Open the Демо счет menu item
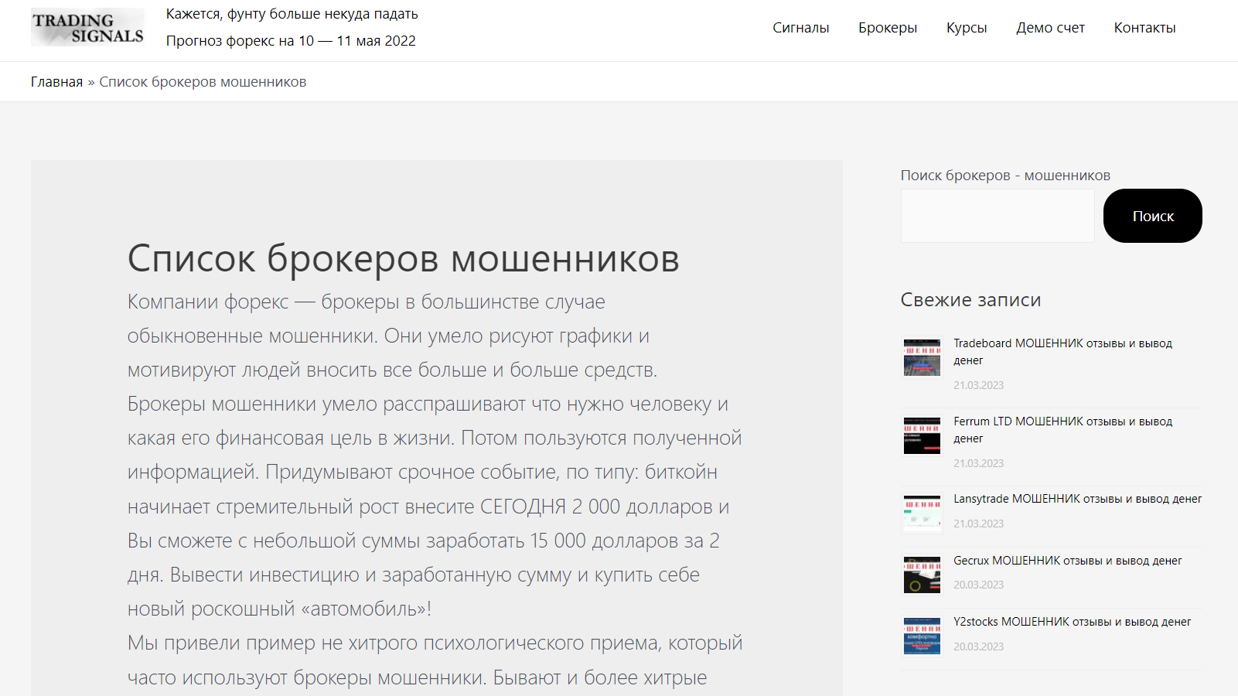1238x696 pixels. [1050, 28]
